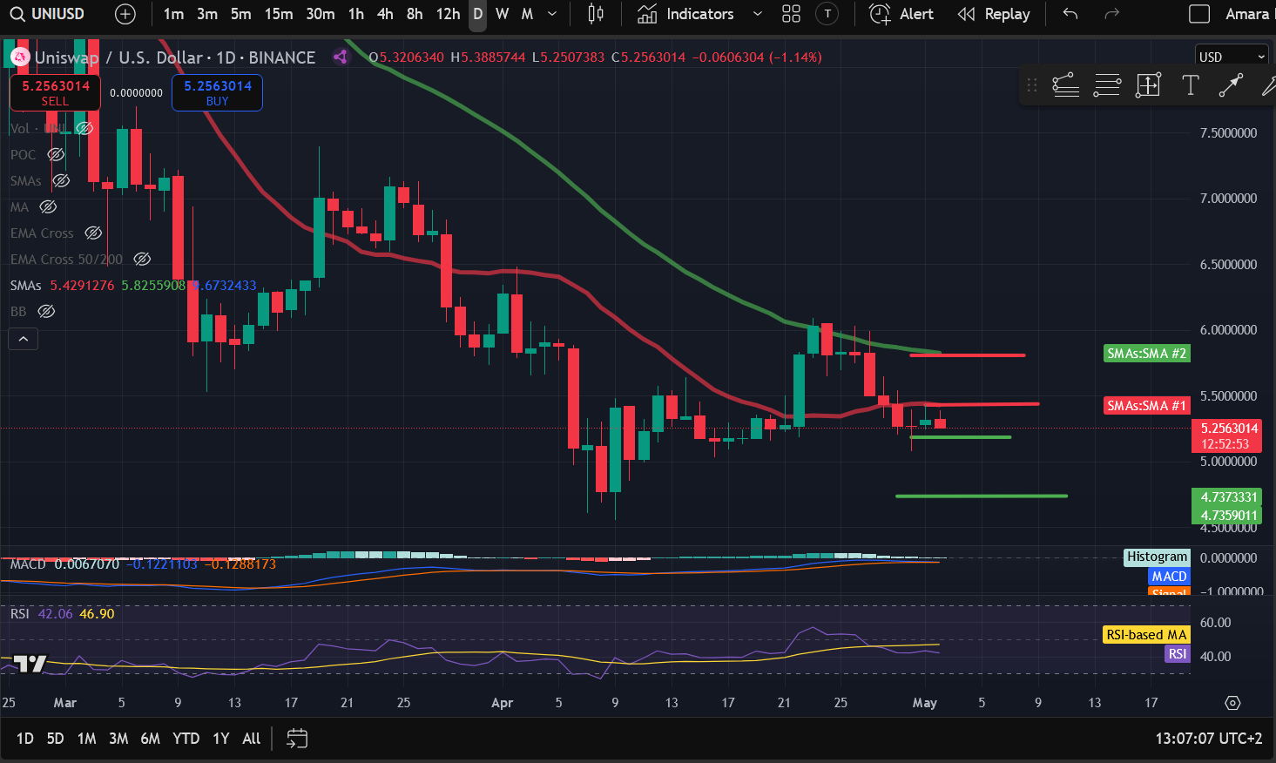The width and height of the screenshot is (1276, 763).
Task: Select the red horizontal line near 5.80
Action: click(x=968, y=355)
